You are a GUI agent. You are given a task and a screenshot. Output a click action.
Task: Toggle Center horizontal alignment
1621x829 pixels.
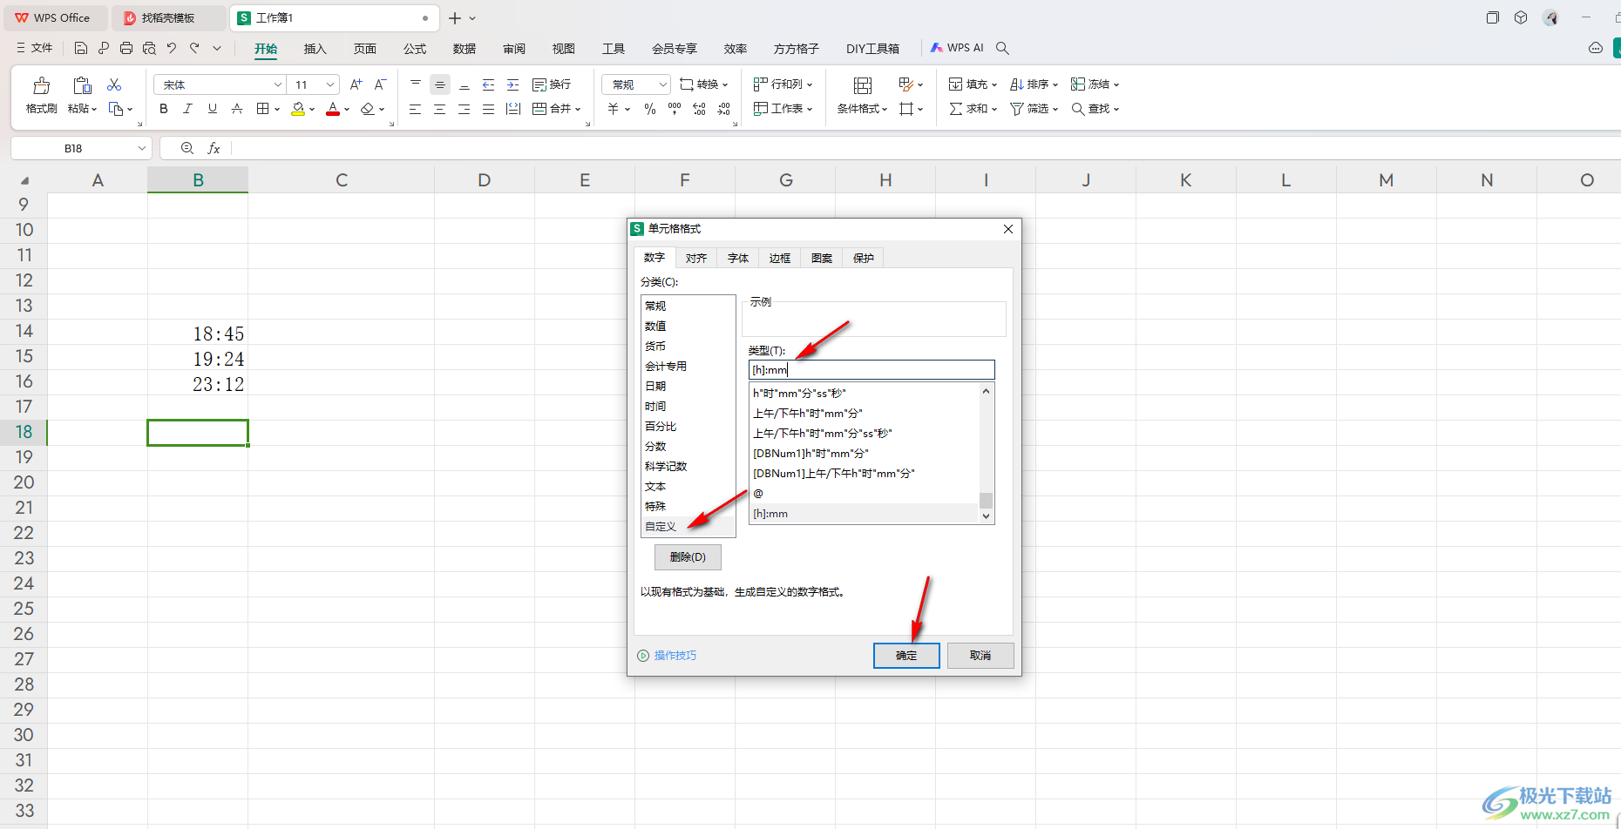(440, 109)
